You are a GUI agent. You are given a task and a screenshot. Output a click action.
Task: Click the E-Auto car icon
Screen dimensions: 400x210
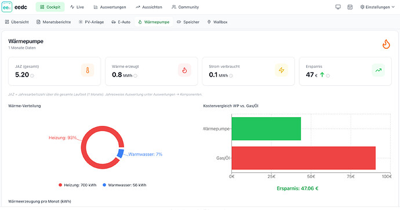point(114,22)
